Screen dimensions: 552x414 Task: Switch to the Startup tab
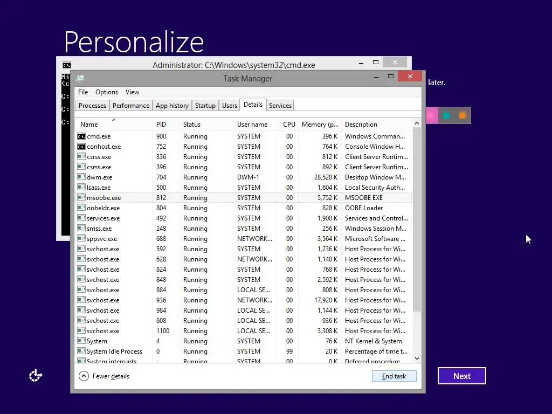pos(205,106)
